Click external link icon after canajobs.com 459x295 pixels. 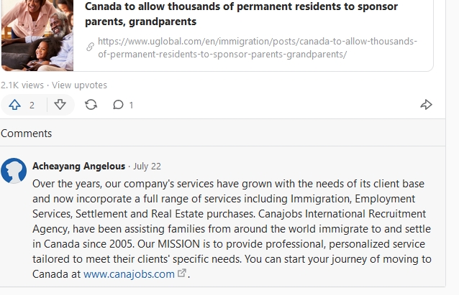pyautogui.click(x=182, y=273)
